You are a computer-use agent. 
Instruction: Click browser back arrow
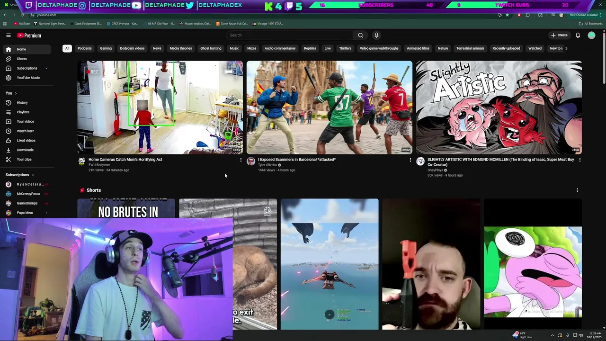[x=5, y=15]
